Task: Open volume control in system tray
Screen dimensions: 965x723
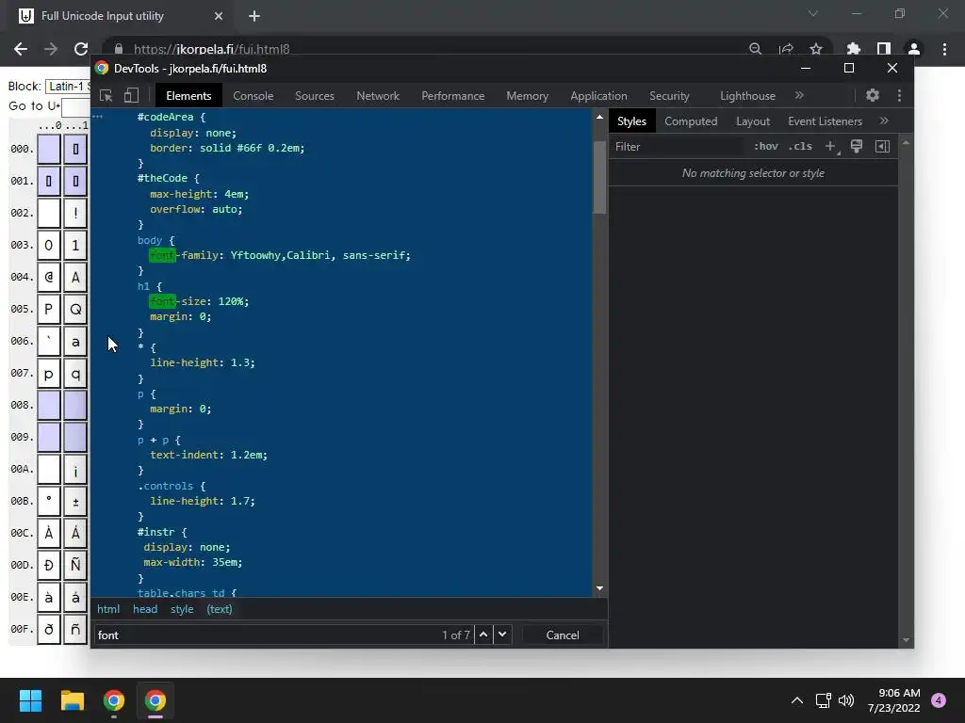Action: (x=846, y=700)
